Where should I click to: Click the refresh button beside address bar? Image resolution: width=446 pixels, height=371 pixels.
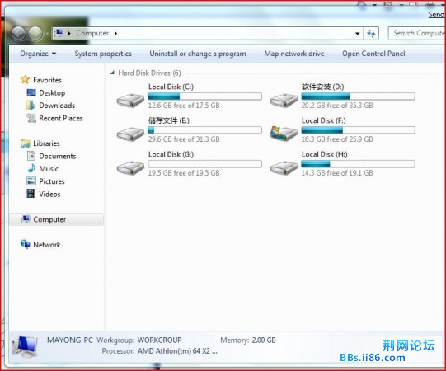[x=371, y=33]
